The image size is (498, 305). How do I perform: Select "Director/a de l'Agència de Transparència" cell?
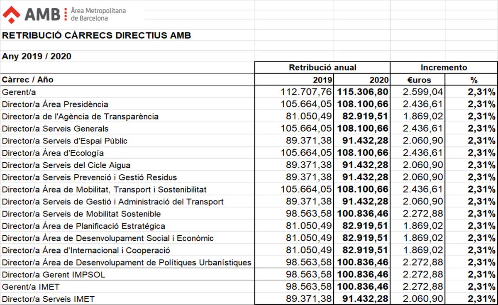click(x=127, y=116)
